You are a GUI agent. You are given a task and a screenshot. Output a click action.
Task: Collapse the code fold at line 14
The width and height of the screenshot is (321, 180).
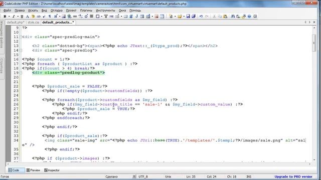21,50
